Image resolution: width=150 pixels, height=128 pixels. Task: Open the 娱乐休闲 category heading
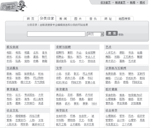click(12, 47)
